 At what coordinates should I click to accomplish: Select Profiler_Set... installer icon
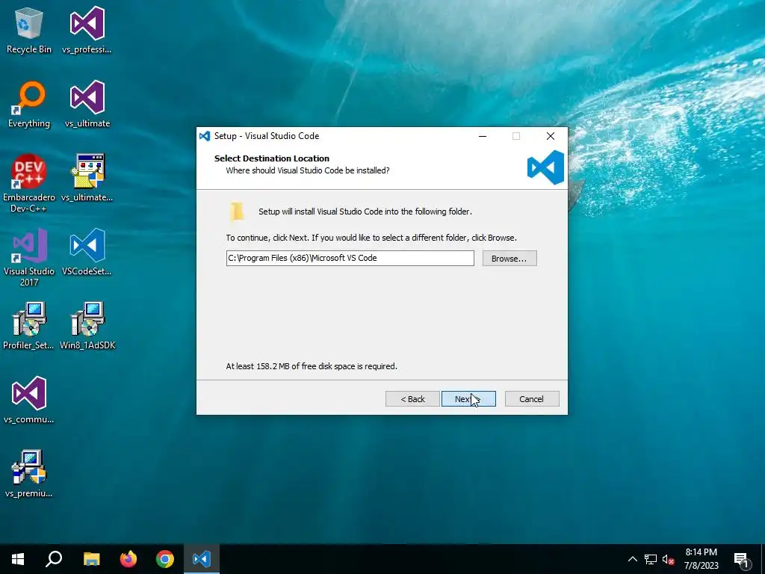point(29,326)
